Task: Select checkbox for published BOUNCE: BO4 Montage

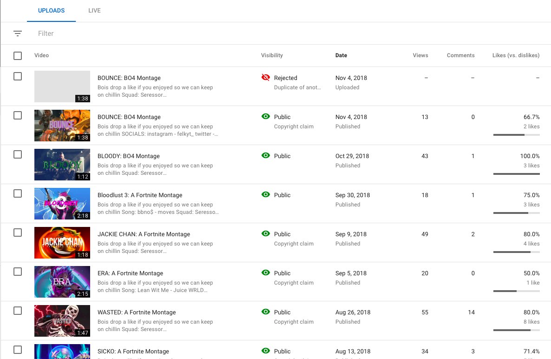Action: click(x=18, y=115)
